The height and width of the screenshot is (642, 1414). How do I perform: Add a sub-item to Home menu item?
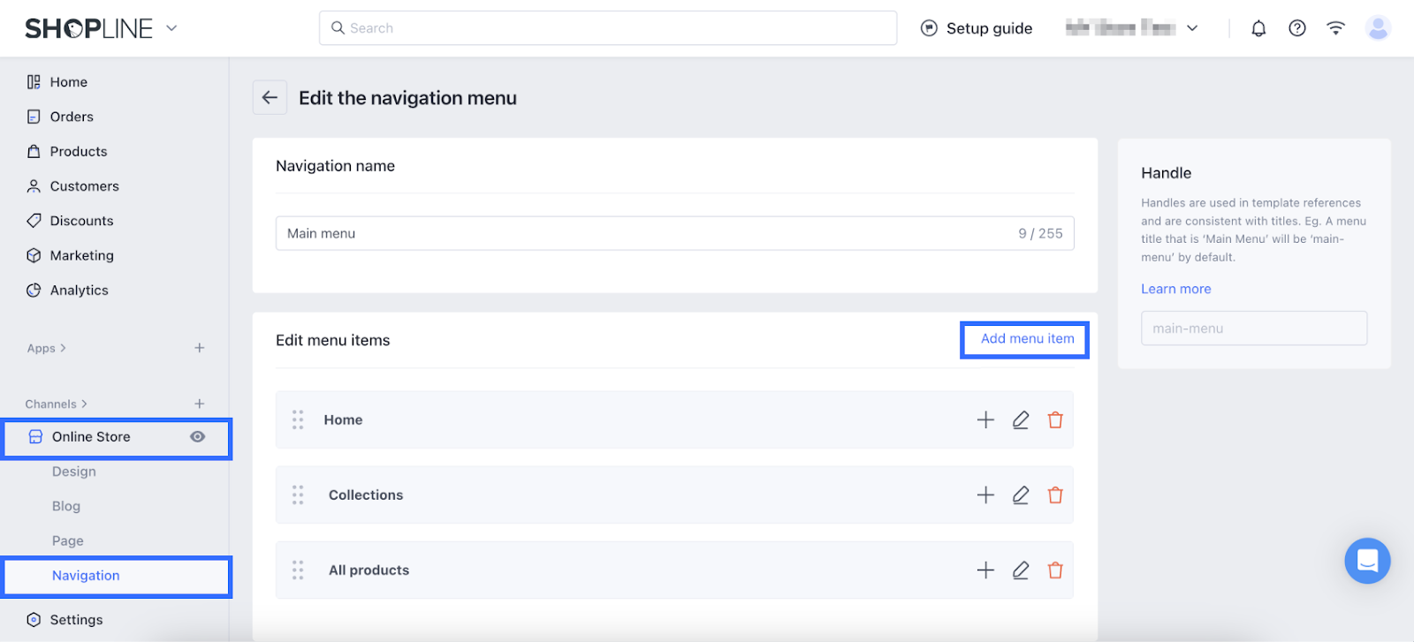point(985,419)
